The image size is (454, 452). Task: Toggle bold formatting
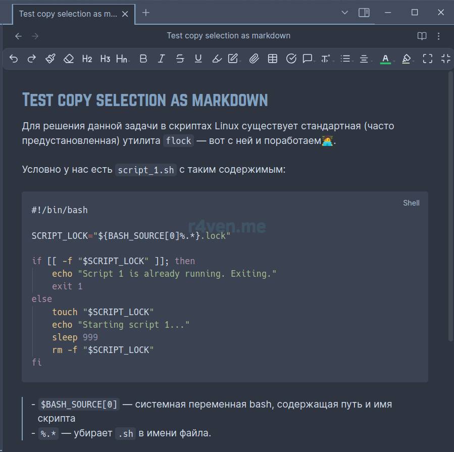143,59
